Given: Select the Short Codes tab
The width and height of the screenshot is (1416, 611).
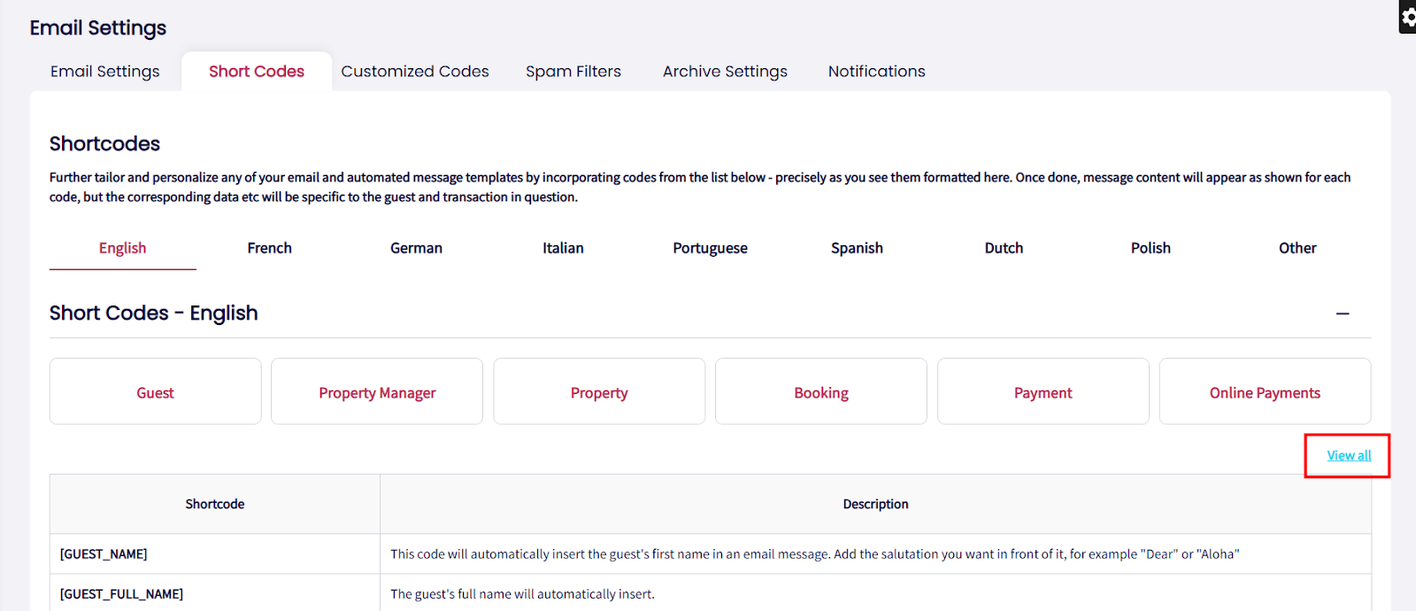Looking at the screenshot, I should tap(257, 72).
